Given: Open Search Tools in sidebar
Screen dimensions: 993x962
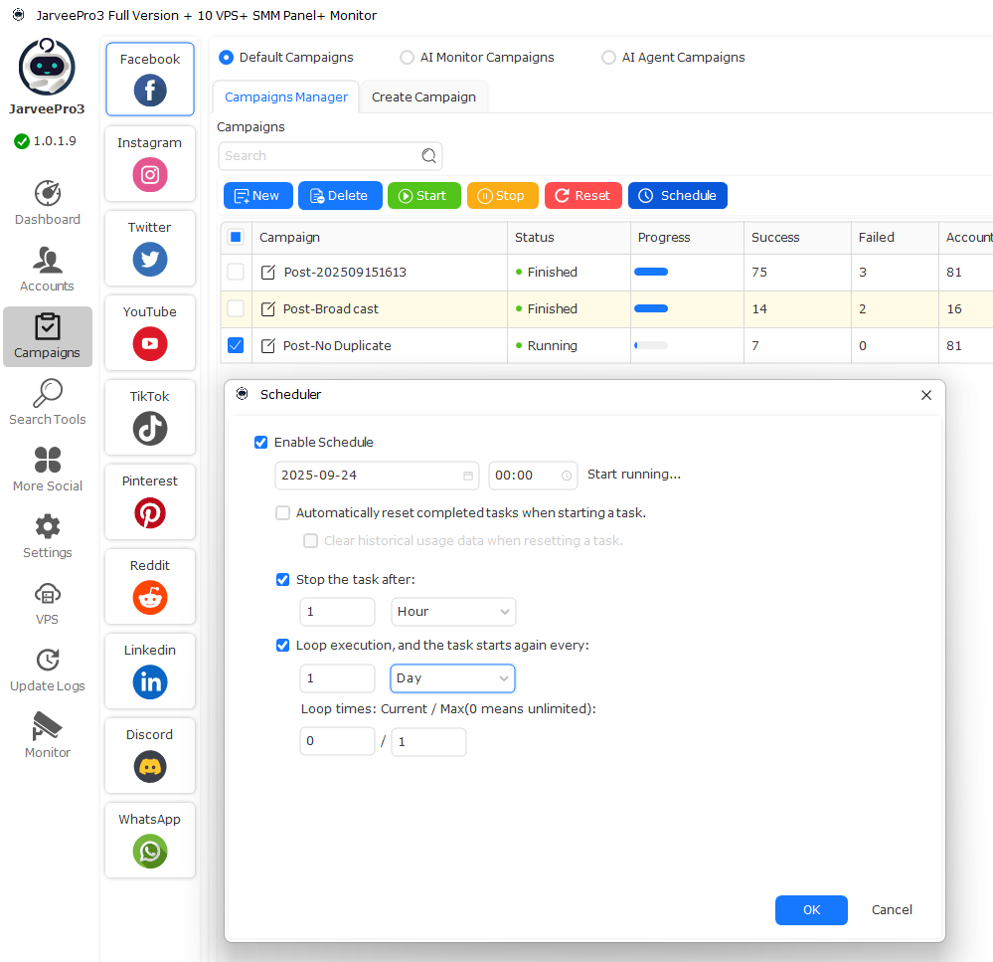Looking at the screenshot, I should tap(48, 403).
